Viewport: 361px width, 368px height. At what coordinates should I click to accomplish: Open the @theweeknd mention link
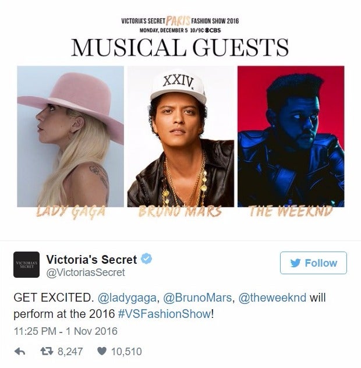(272, 298)
